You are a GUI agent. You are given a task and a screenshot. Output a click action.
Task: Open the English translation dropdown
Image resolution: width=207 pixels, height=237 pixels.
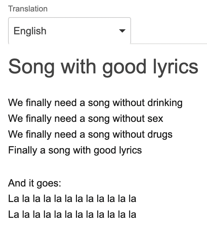tap(69, 31)
